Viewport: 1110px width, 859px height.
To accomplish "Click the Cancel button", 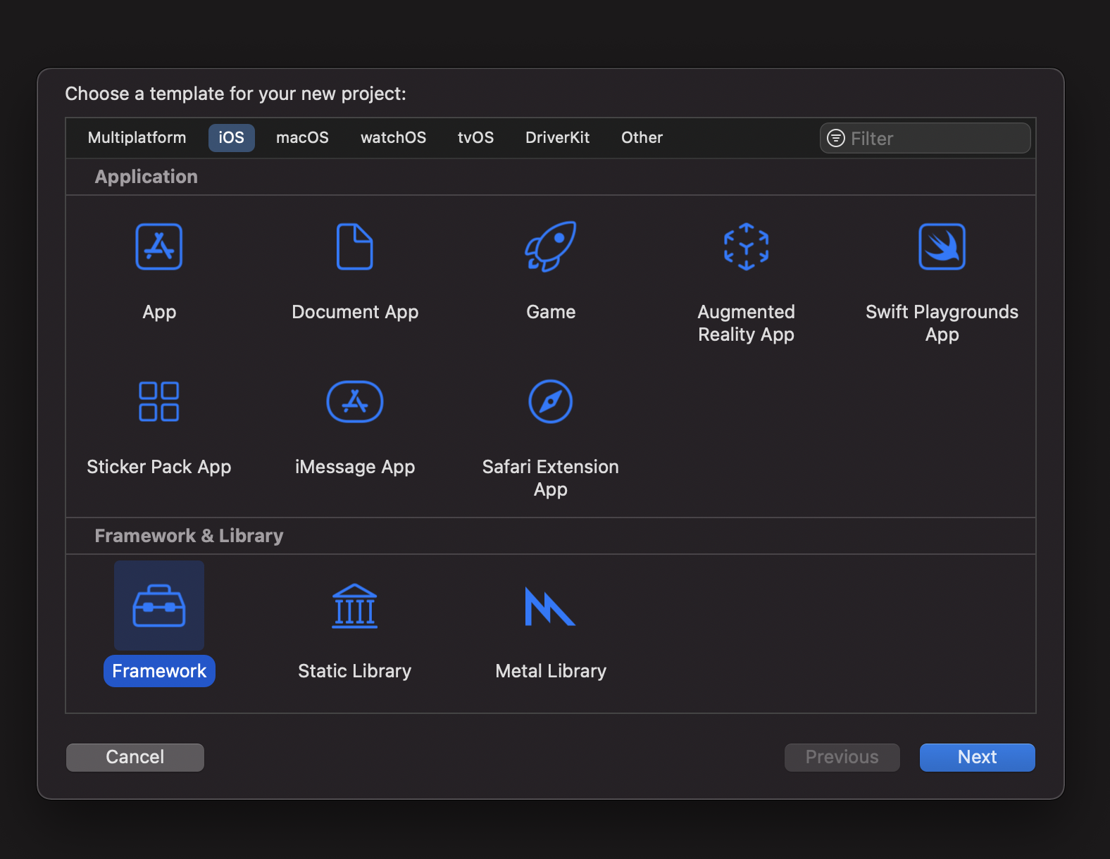I will (135, 757).
